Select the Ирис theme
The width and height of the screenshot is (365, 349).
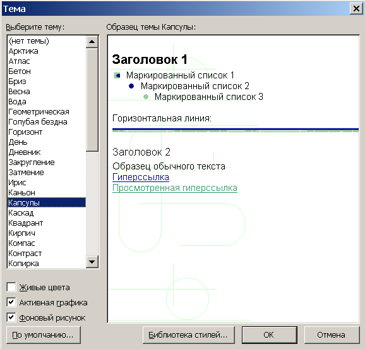(47, 183)
